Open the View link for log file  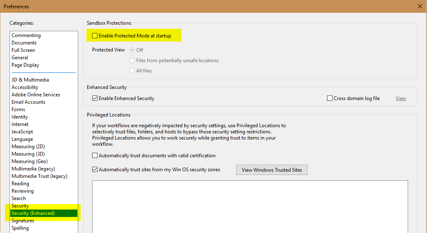pyautogui.click(x=401, y=98)
